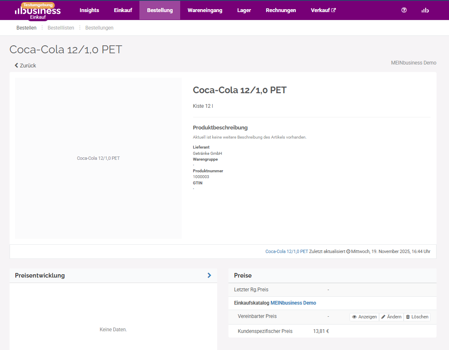
Task: Open the Insights menu
Action: pos(89,10)
